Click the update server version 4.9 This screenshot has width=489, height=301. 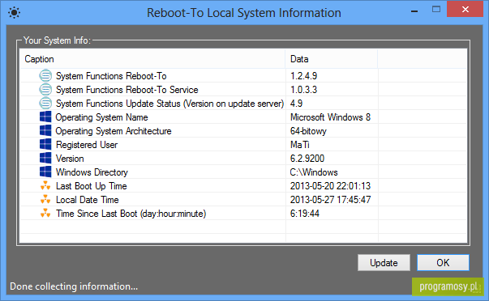[296, 104]
